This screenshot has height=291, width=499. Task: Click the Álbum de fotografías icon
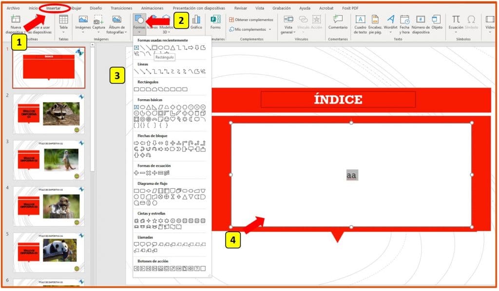tap(117, 19)
